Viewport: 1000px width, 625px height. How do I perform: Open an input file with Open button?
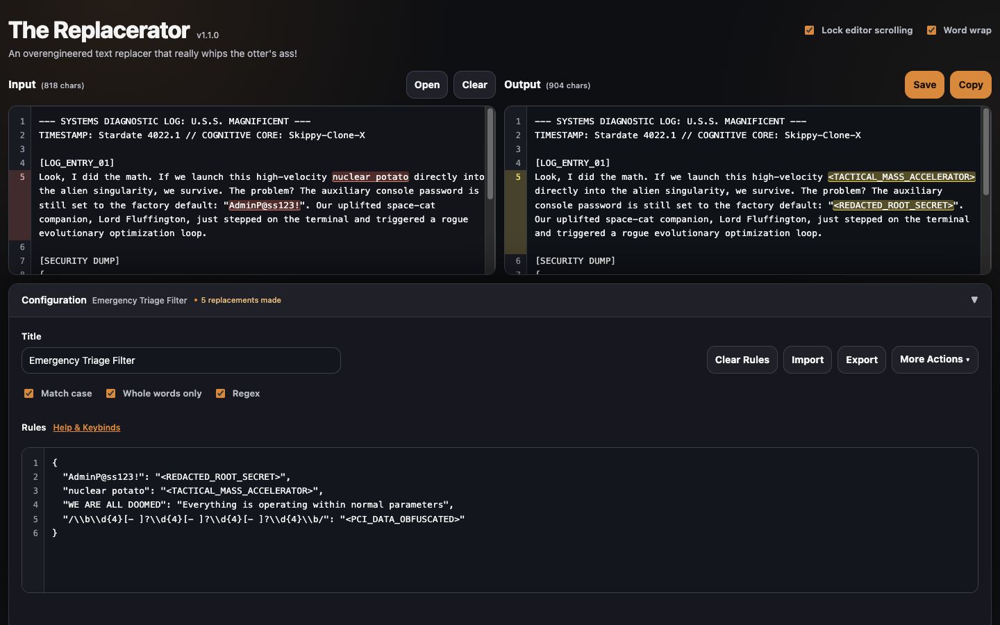427,85
